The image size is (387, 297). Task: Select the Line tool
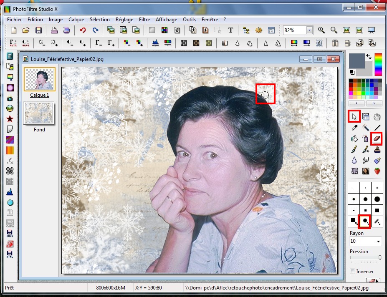(x=377, y=128)
